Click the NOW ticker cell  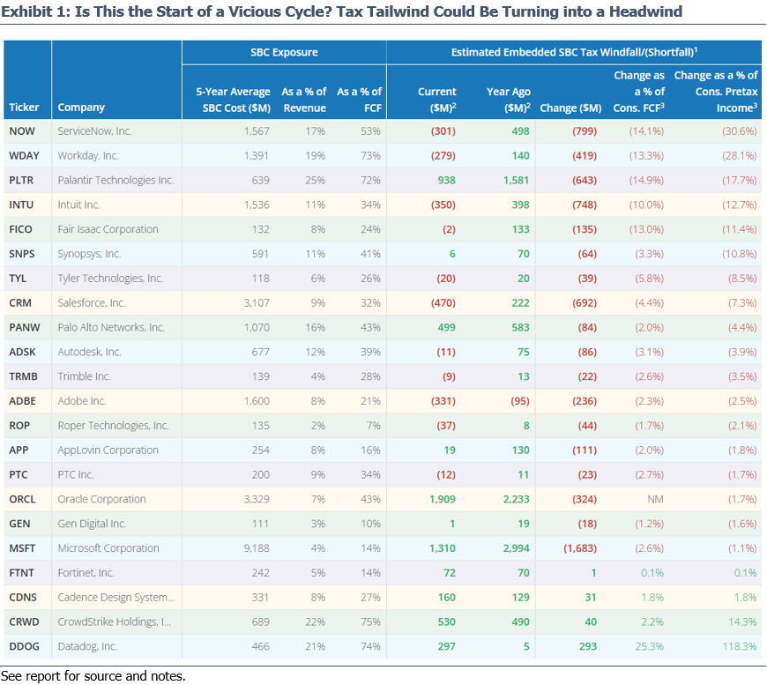22,131
